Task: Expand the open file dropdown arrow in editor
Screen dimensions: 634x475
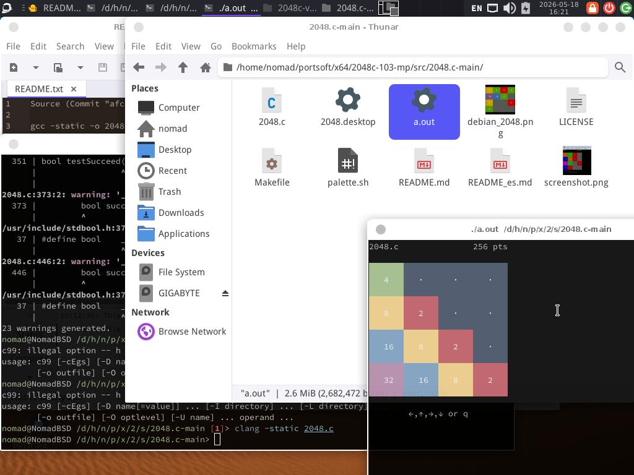Action: point(80,67)
